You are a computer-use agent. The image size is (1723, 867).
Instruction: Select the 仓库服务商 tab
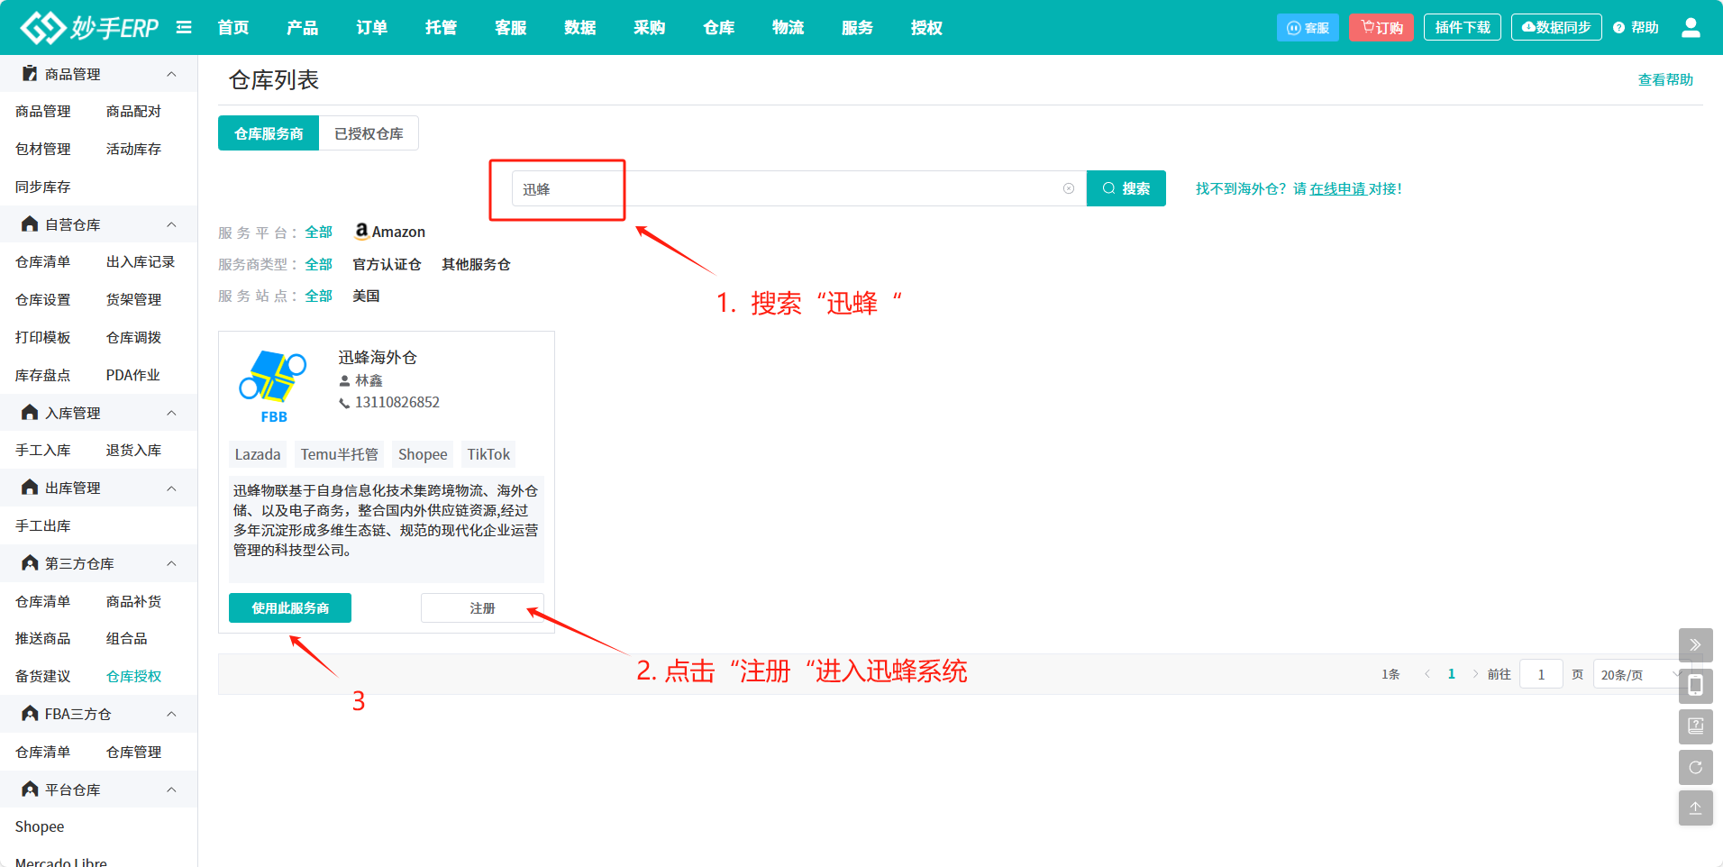tap(269, 133)
